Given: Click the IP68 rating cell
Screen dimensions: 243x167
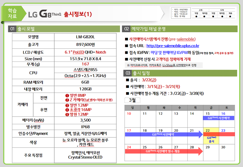Looking at the screenshot, I should click(x=85, y=127).
